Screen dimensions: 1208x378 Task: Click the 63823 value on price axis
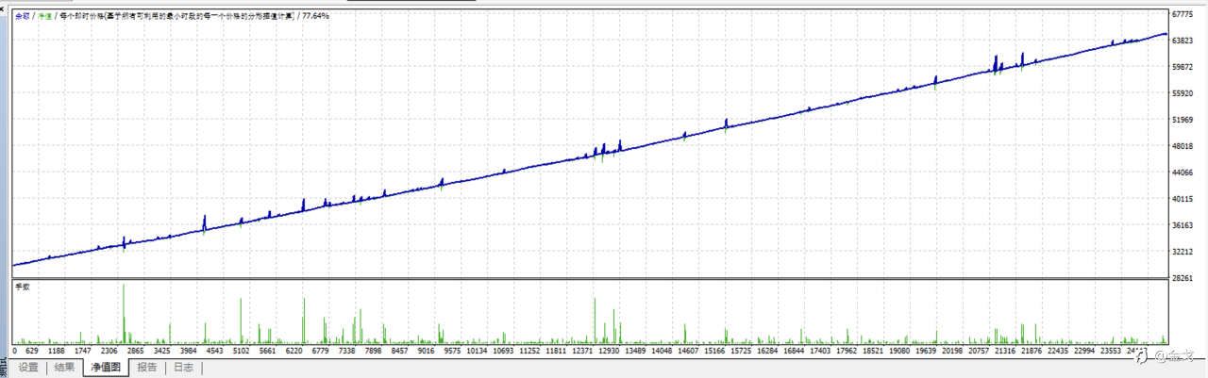pyautogui.click(x=1183, y=41)
